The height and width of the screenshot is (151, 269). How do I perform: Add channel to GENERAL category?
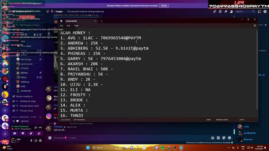[40, 117]
